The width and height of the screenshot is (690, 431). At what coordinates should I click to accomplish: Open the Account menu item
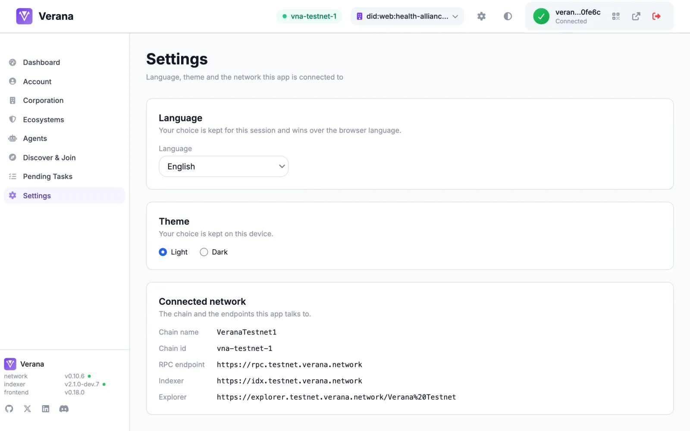[65, 81]
